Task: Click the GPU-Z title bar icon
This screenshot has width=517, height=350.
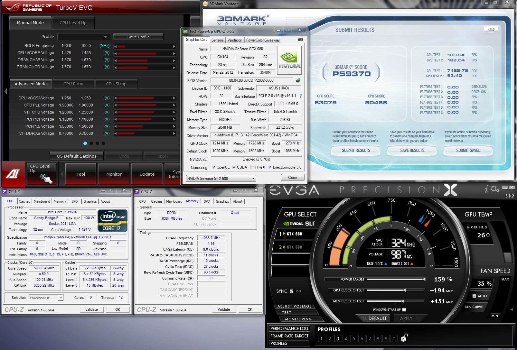Action: 185,31
